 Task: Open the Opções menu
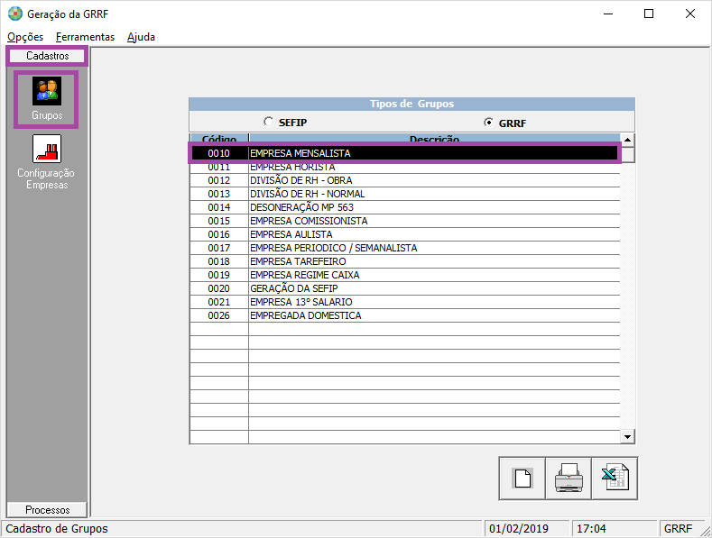[x=25, y=37]
